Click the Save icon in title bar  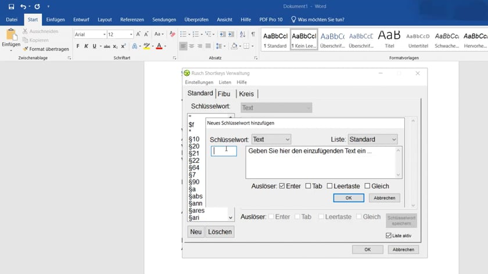click(11, 6)
